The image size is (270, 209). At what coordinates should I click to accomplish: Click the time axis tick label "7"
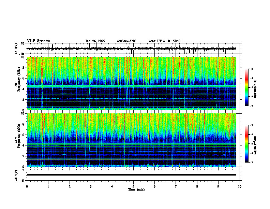tap(176, 186)
